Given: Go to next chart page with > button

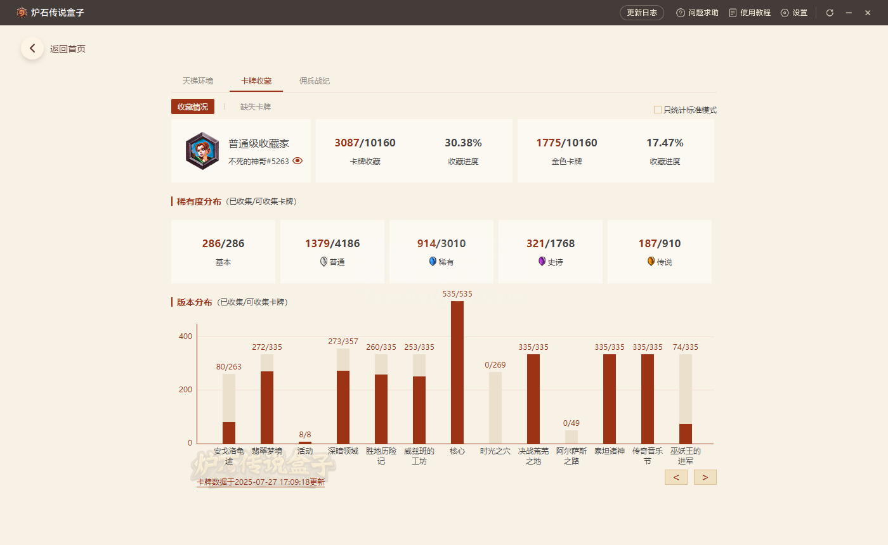Looking at the screenshot, I should (x=705, y=477).
